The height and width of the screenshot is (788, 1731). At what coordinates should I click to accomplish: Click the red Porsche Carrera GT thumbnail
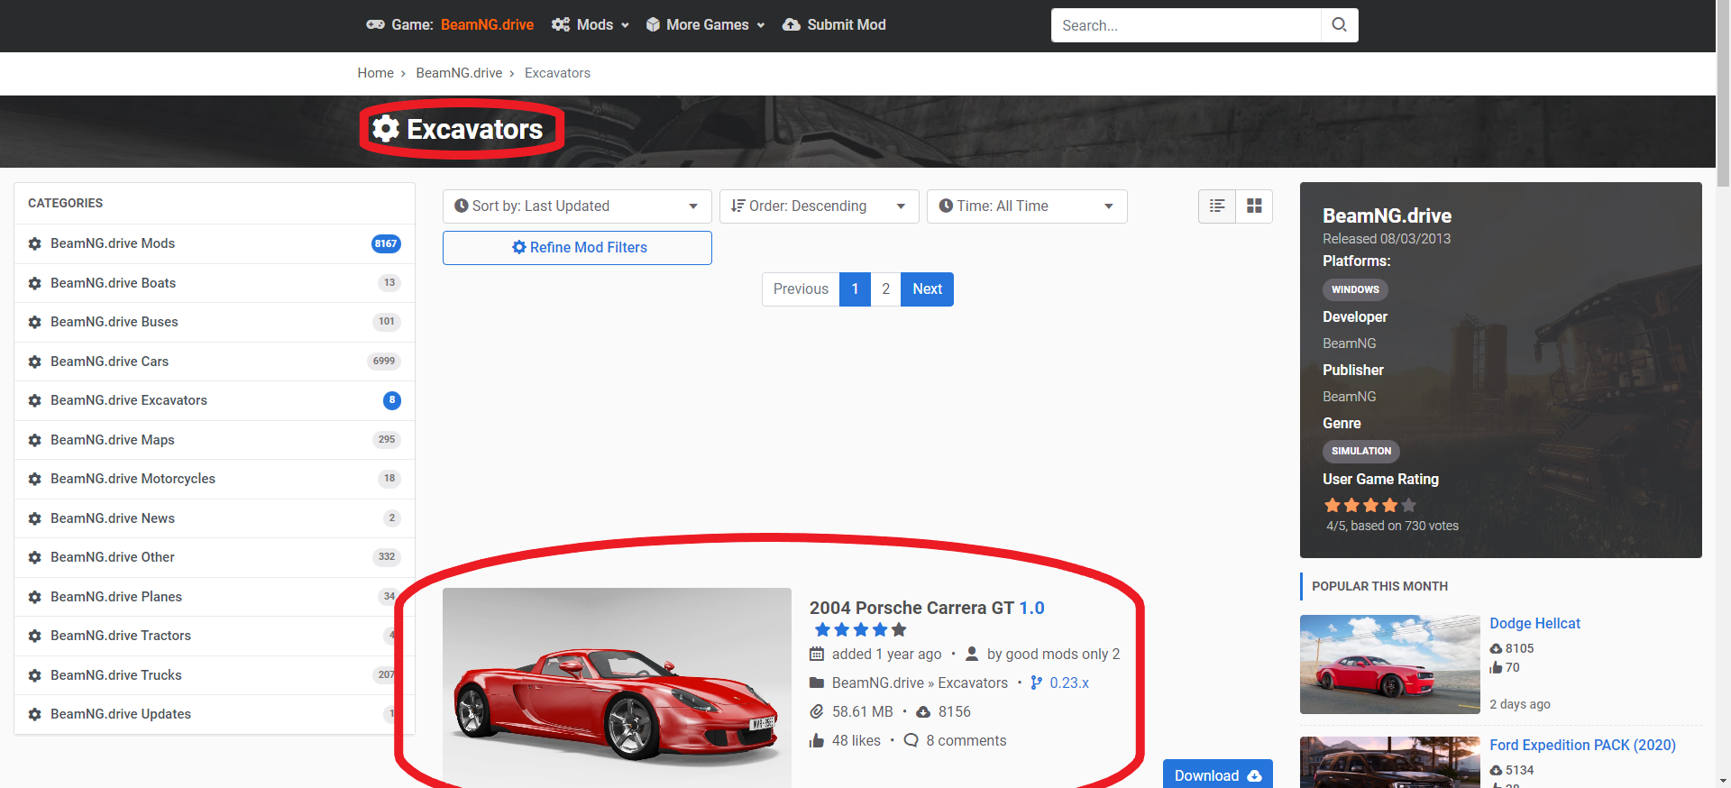click(x=617, y=688)
